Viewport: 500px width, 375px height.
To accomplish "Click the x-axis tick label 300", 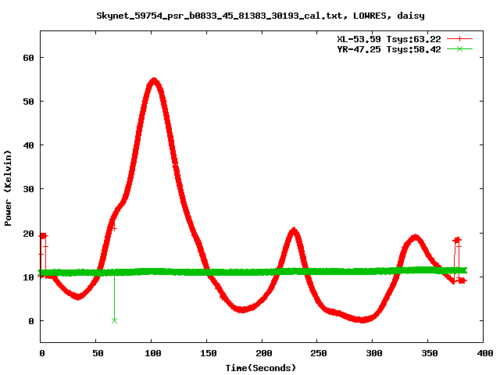I will coord(374,353).
